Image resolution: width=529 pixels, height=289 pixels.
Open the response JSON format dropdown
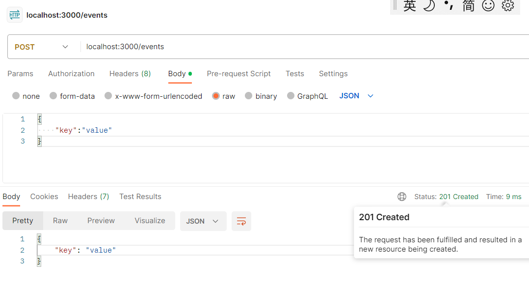[x=203, y=221]
